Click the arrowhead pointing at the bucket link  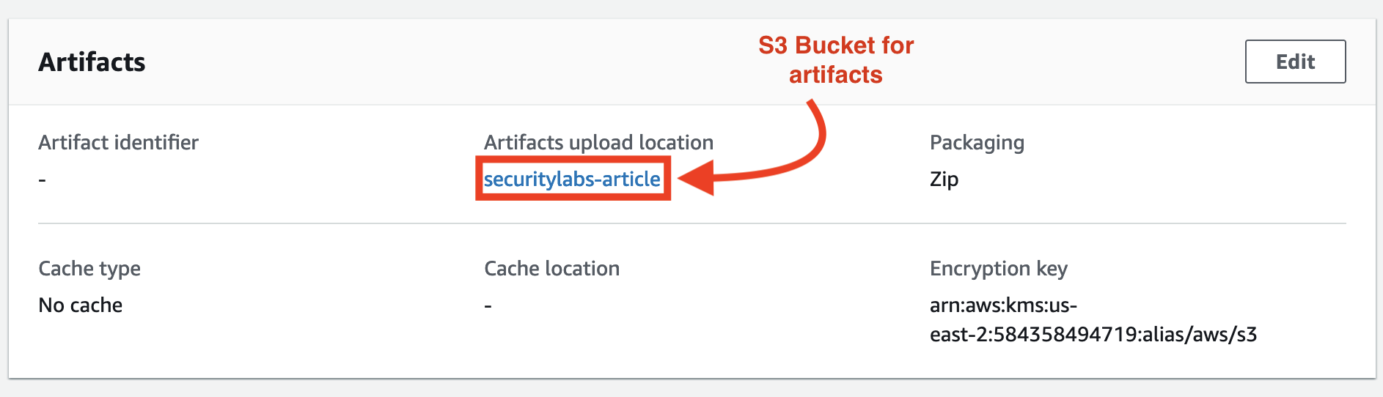coord(696,178)
